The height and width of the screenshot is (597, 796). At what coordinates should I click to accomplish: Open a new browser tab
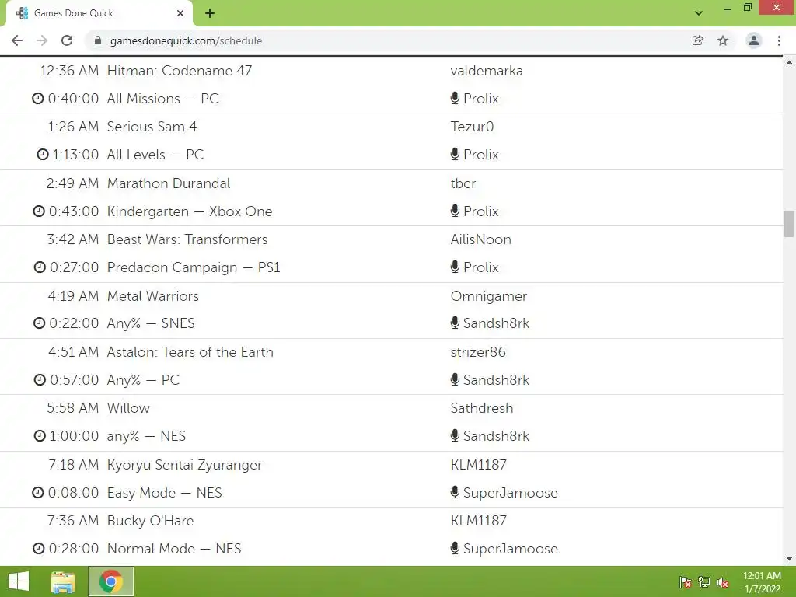tap(210, 13)
